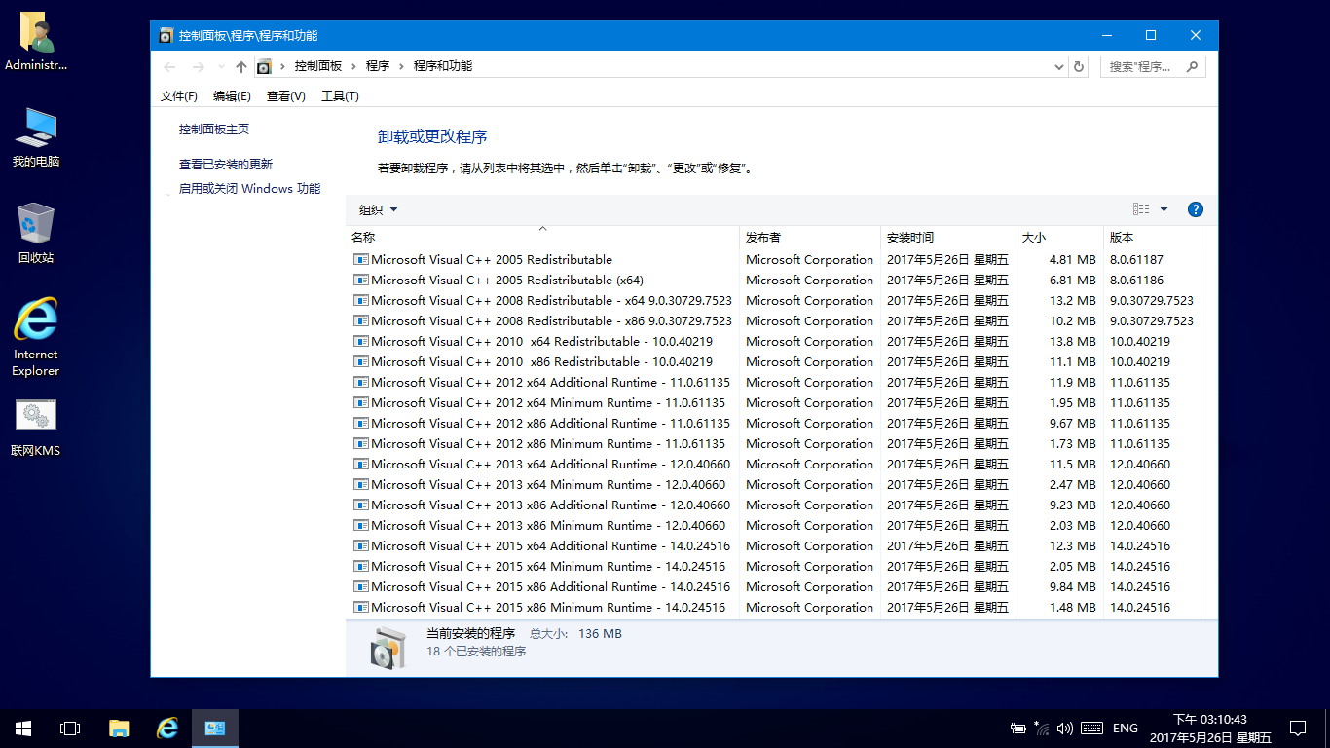This screenshot has width=1330, height=748.
Task: Click the power tray icon
Action: [x=1018, y=728]
